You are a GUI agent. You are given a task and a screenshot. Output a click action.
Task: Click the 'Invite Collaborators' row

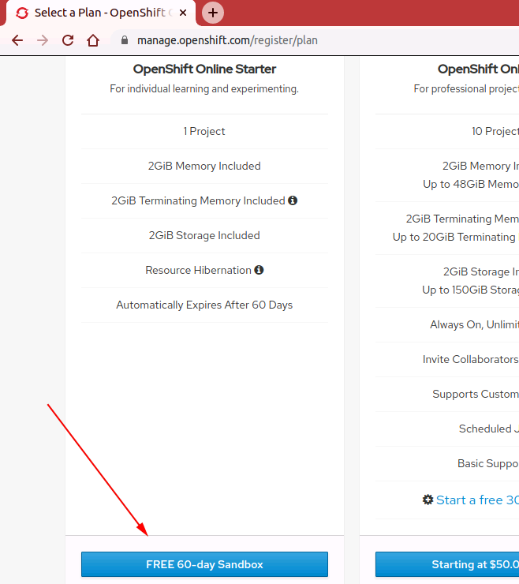tap(447, 359)
